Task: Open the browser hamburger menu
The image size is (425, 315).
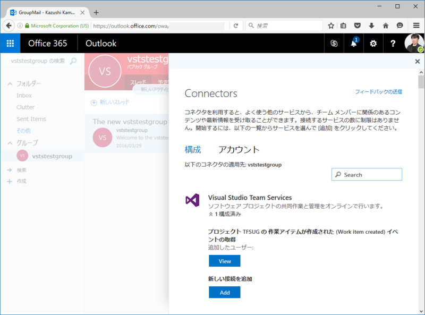Action: (416, 25)
